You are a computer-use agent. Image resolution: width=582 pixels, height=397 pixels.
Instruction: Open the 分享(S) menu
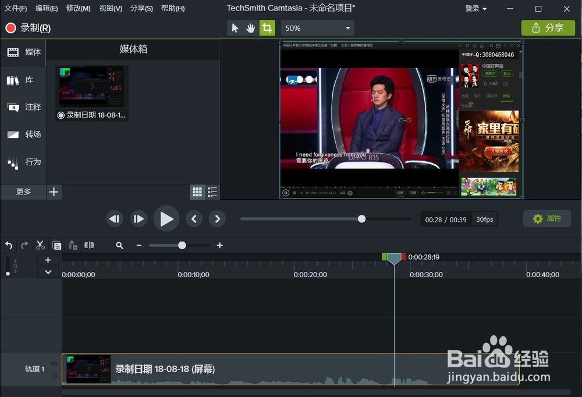(141, 8)
